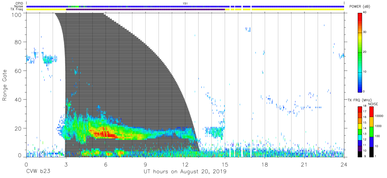387x178 pixels.
Task: Click the '20' tick on Range Gate axis
Action: (x=18, y=128)
